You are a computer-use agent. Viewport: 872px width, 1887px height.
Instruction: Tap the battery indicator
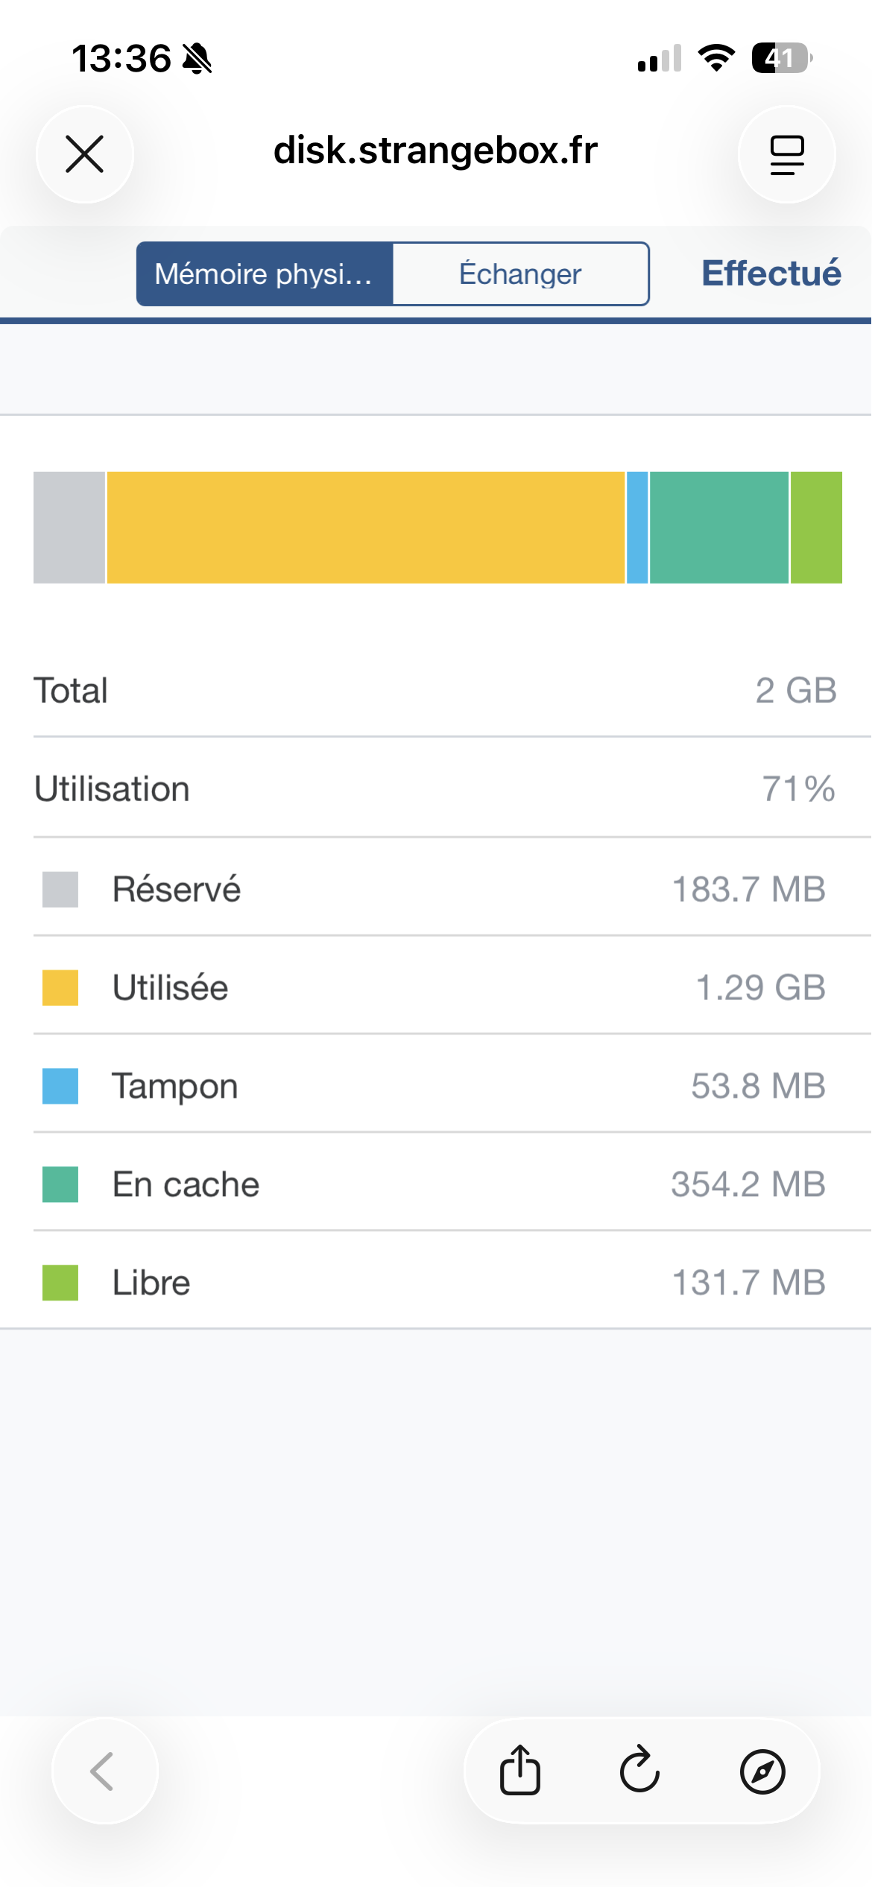pos(781,58)
